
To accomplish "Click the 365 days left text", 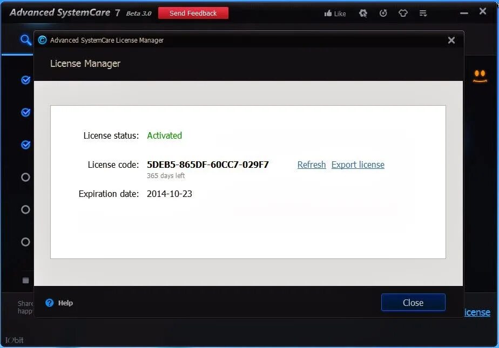I will click(x=166, y=176).
